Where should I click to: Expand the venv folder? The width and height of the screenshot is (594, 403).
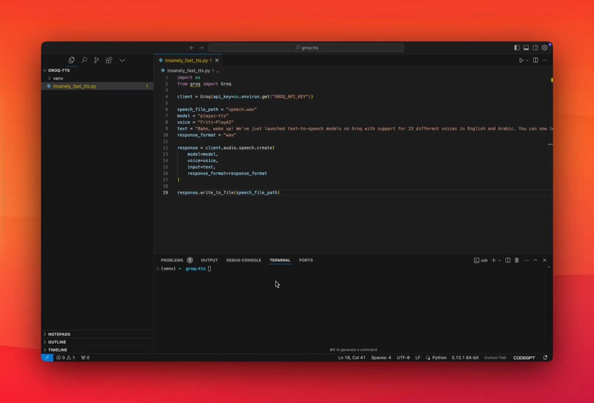tap(58, 78)
